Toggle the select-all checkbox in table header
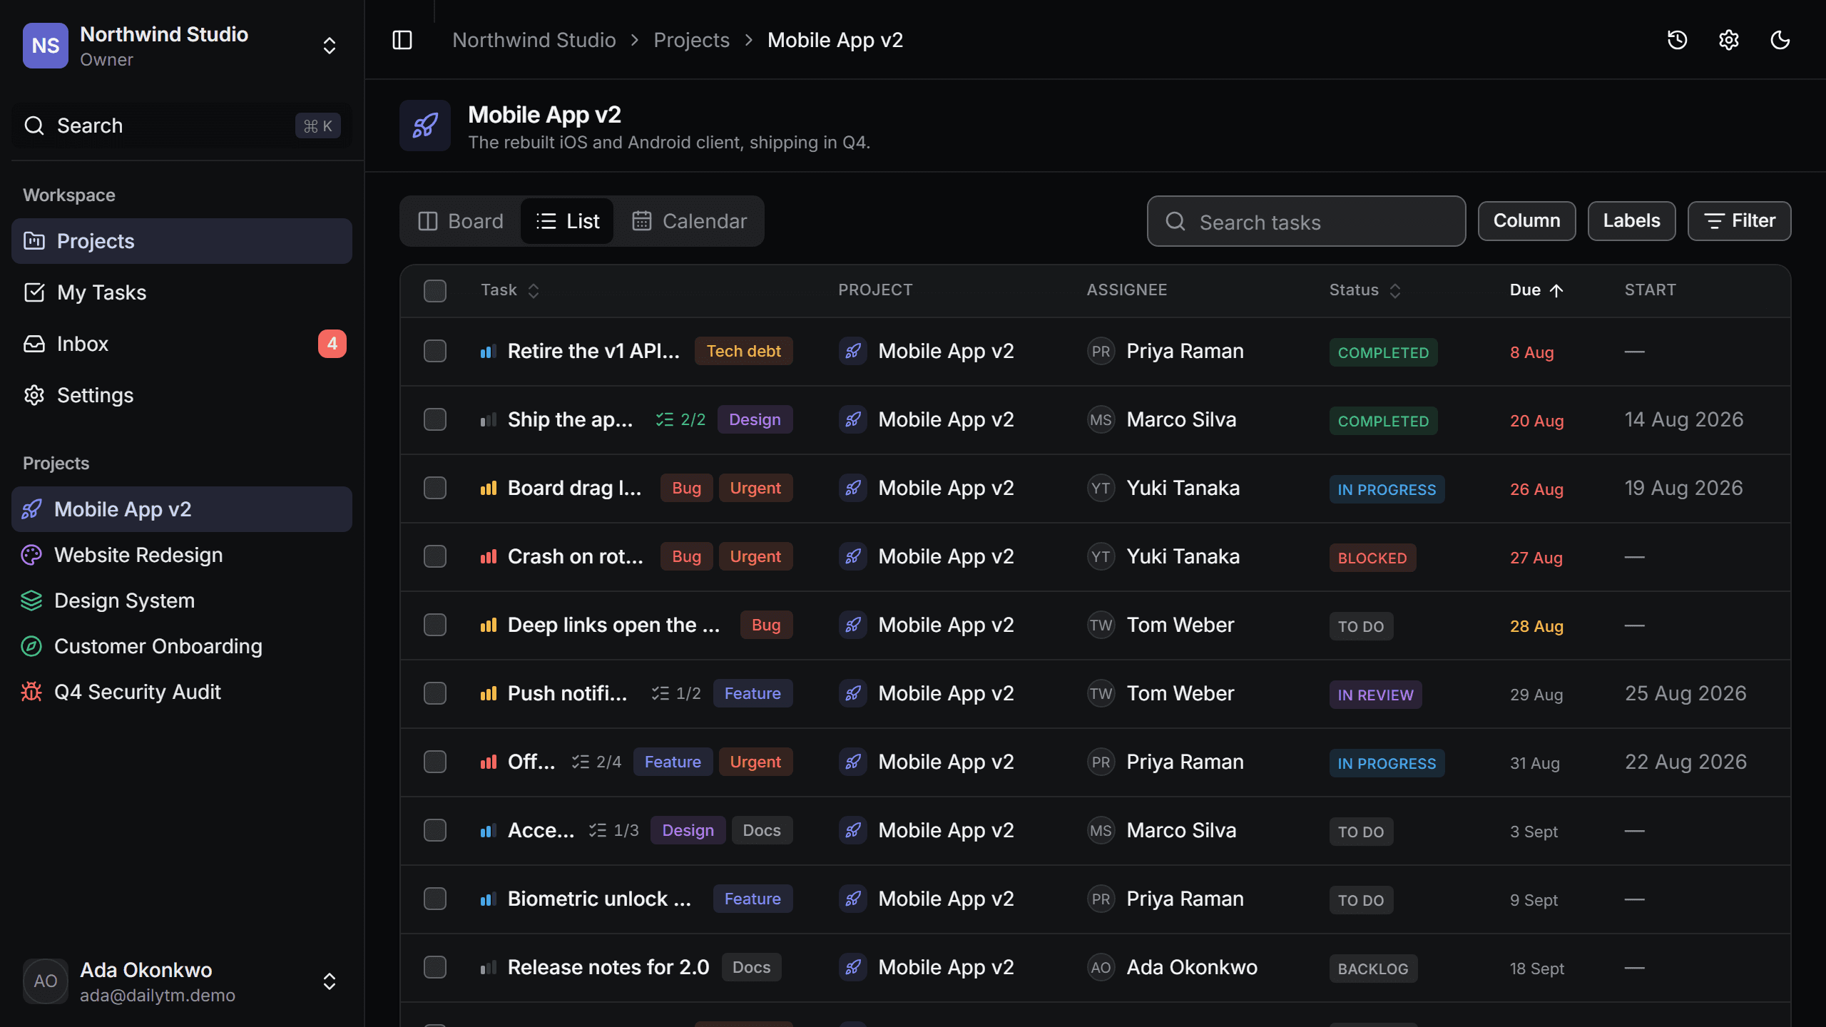The image size is (1826, 1027). click(x=435, y=291)
